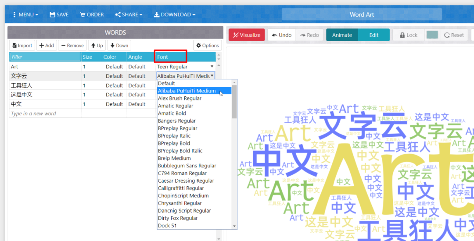Click the Lock button
The width and height of the screenshot is (474, 241).
409,35
